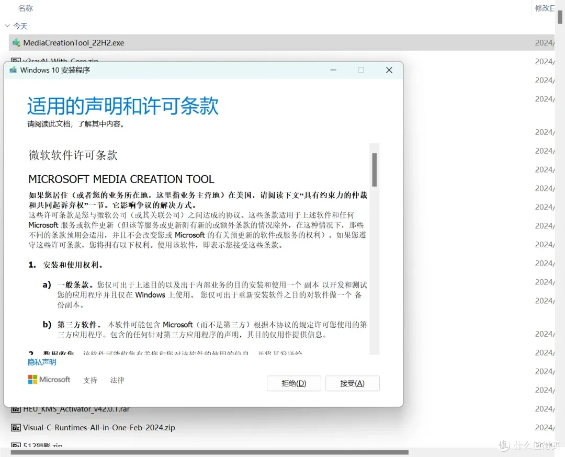Click the file explorer horizontal scrollbar
This screenshot has width=565, height=457.
(x=210, y=452)
